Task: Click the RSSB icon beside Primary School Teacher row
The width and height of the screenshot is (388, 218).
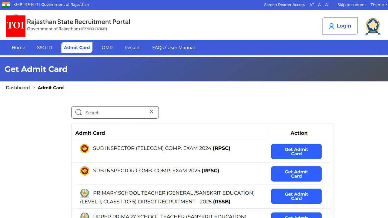Action: click(85, 193)
